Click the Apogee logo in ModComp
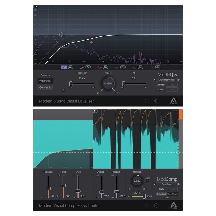This screenshot has height=216, width=216. point(173,205)
